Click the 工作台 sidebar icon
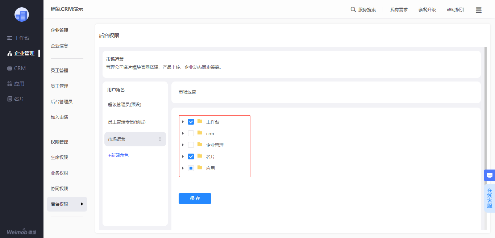The height and width of the screenshot is (238, 495). click(10, 38)
